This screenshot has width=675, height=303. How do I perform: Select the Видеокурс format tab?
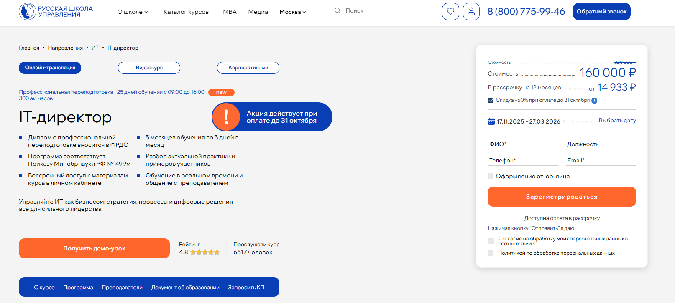[x=149, y=68]
